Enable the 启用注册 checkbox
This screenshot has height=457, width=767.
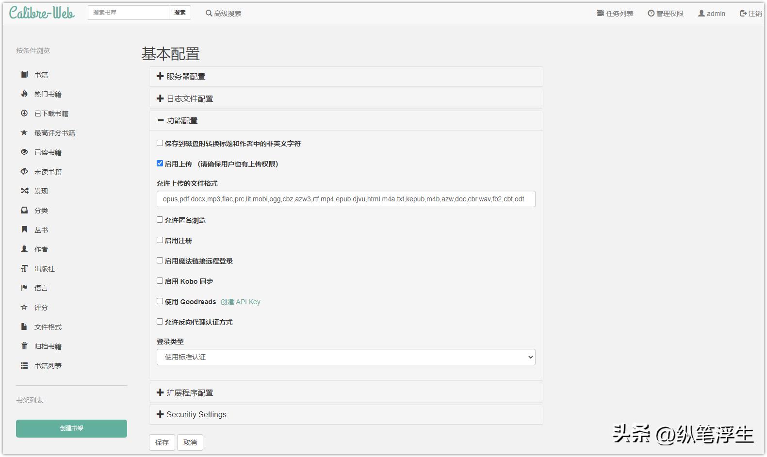[x=160, y=240]
